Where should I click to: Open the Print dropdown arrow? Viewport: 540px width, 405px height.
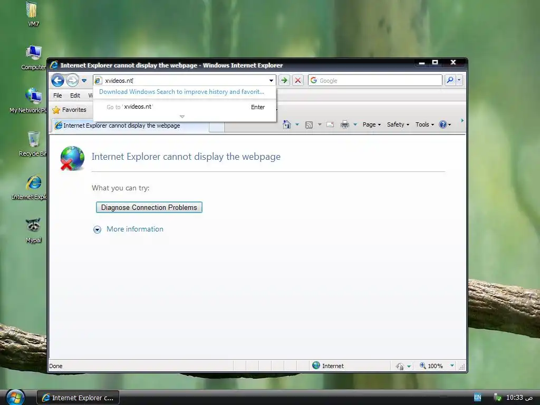click(x=355, y=124)
